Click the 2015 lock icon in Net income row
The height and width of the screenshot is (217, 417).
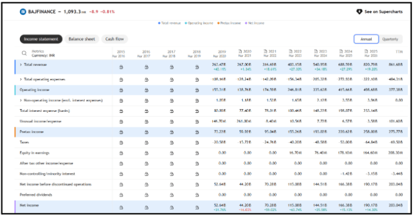click(121, 208)
